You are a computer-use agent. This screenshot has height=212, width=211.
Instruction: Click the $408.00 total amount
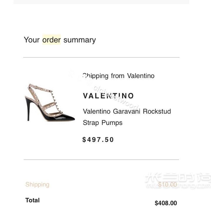coord(166,203)
